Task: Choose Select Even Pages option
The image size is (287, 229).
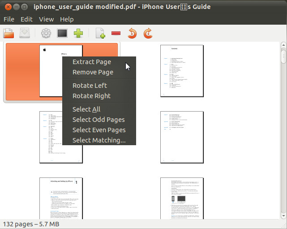Action: [99, 130]
